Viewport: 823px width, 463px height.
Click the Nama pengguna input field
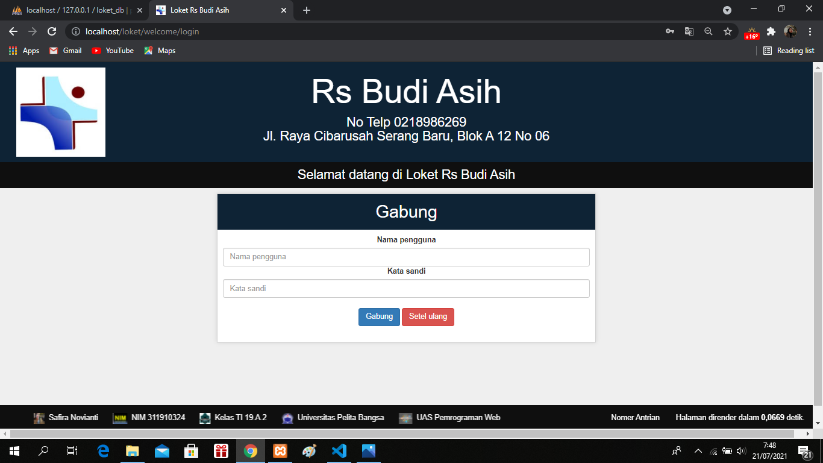click(407, 257)
